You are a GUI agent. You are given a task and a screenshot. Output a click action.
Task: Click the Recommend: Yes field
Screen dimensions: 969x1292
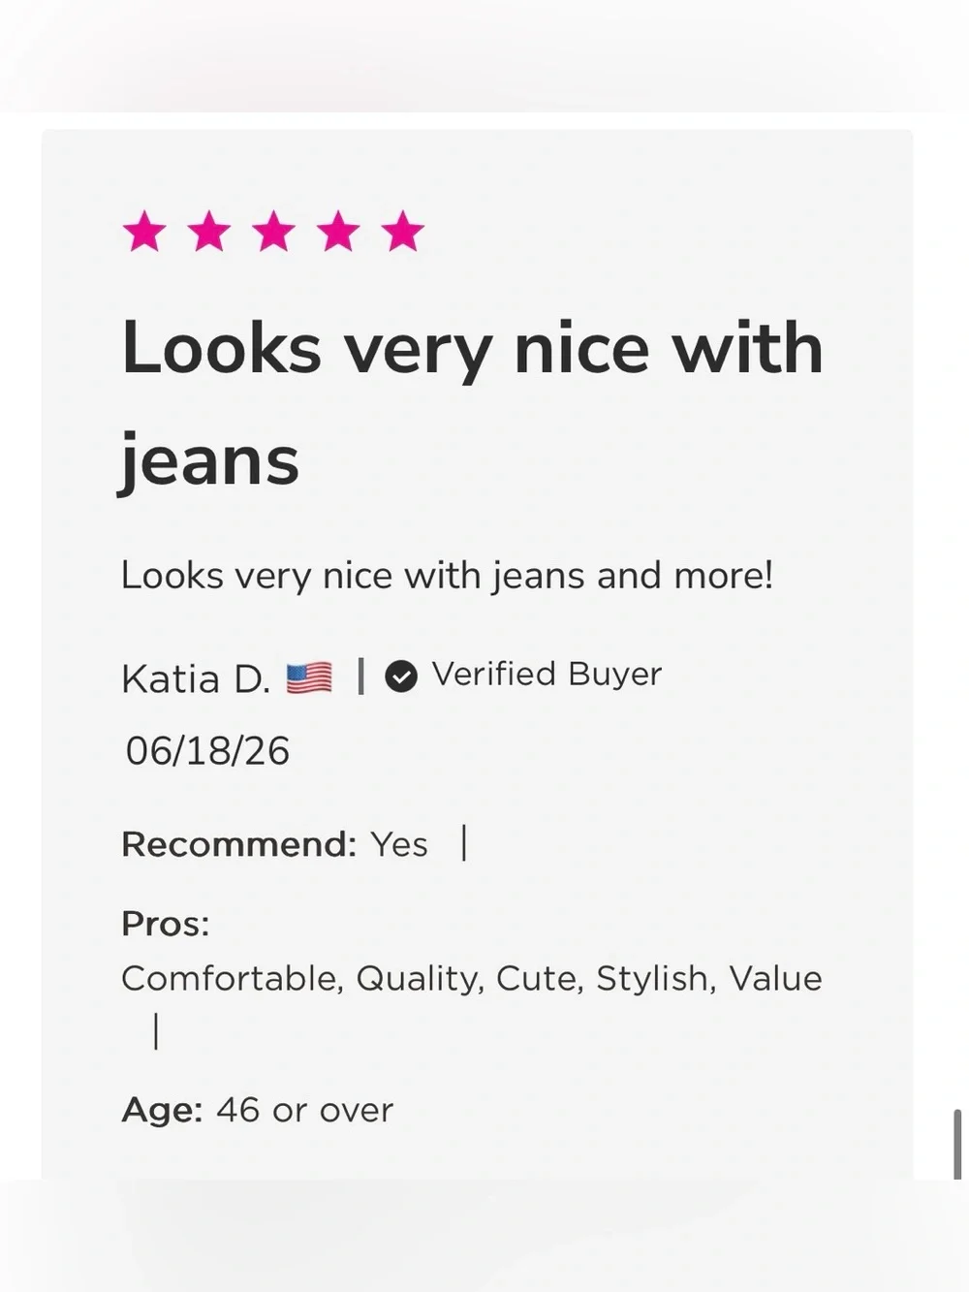[274, 844]
